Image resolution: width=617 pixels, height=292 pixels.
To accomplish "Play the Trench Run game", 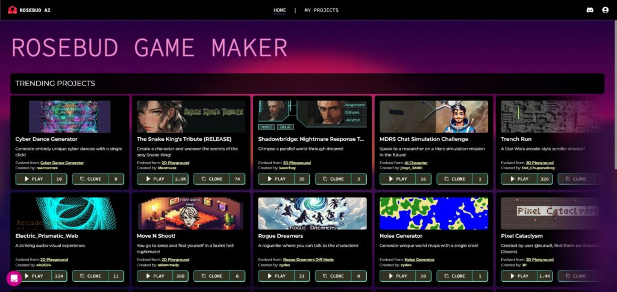I will tap(519, 179).
